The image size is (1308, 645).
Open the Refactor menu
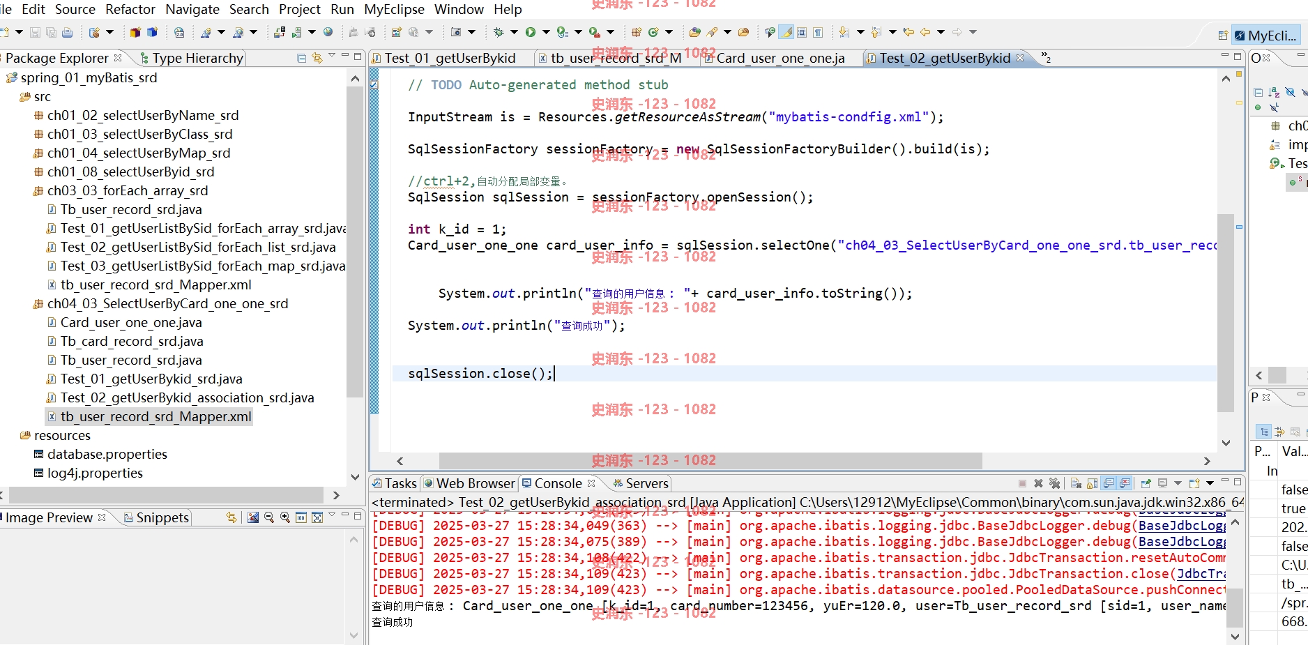[x=130, y=9]
